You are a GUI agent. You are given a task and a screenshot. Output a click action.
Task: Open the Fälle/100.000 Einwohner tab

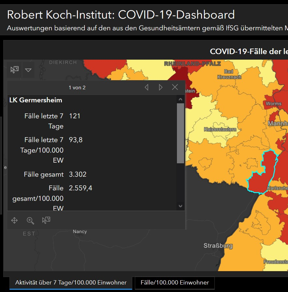pos(175,283)
